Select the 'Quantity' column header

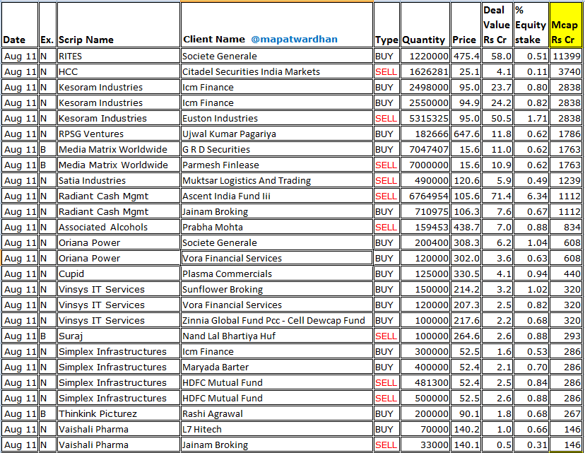pos(425,25)
